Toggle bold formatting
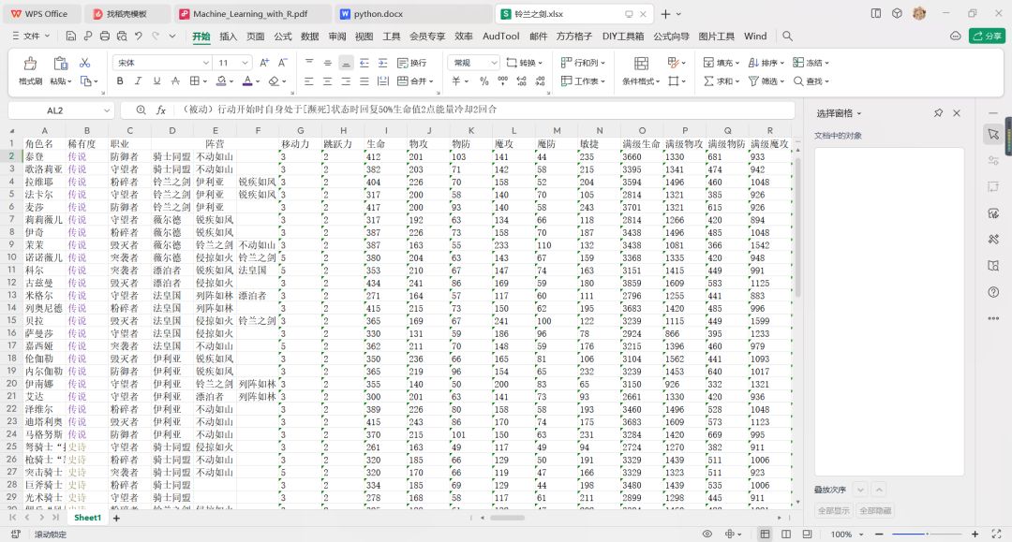Screen dimensions: 1012x542 119,81
